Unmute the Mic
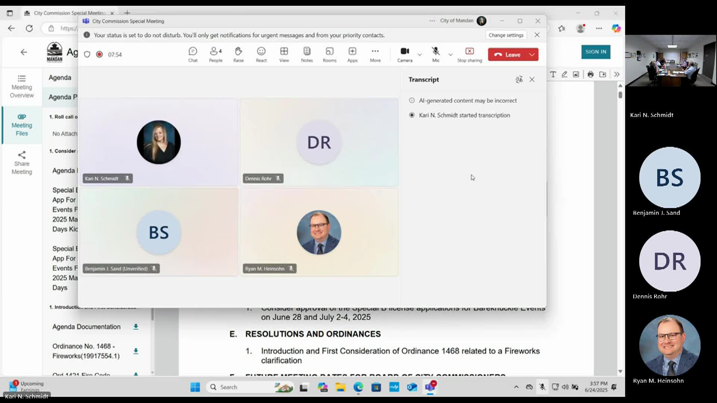The width and height of the screenshot is (717, 403). [436, 54]
